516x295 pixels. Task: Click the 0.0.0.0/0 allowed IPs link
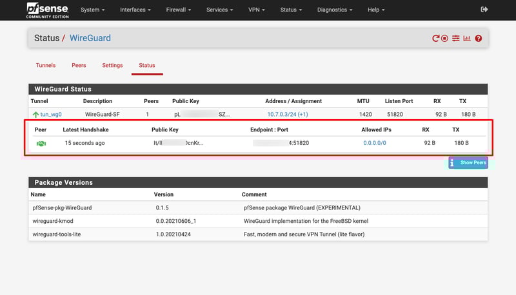tap(374, 143)
